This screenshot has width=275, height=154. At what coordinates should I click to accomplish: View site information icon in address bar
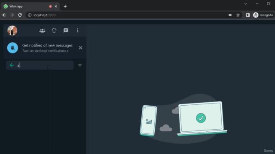pos(30,15)
